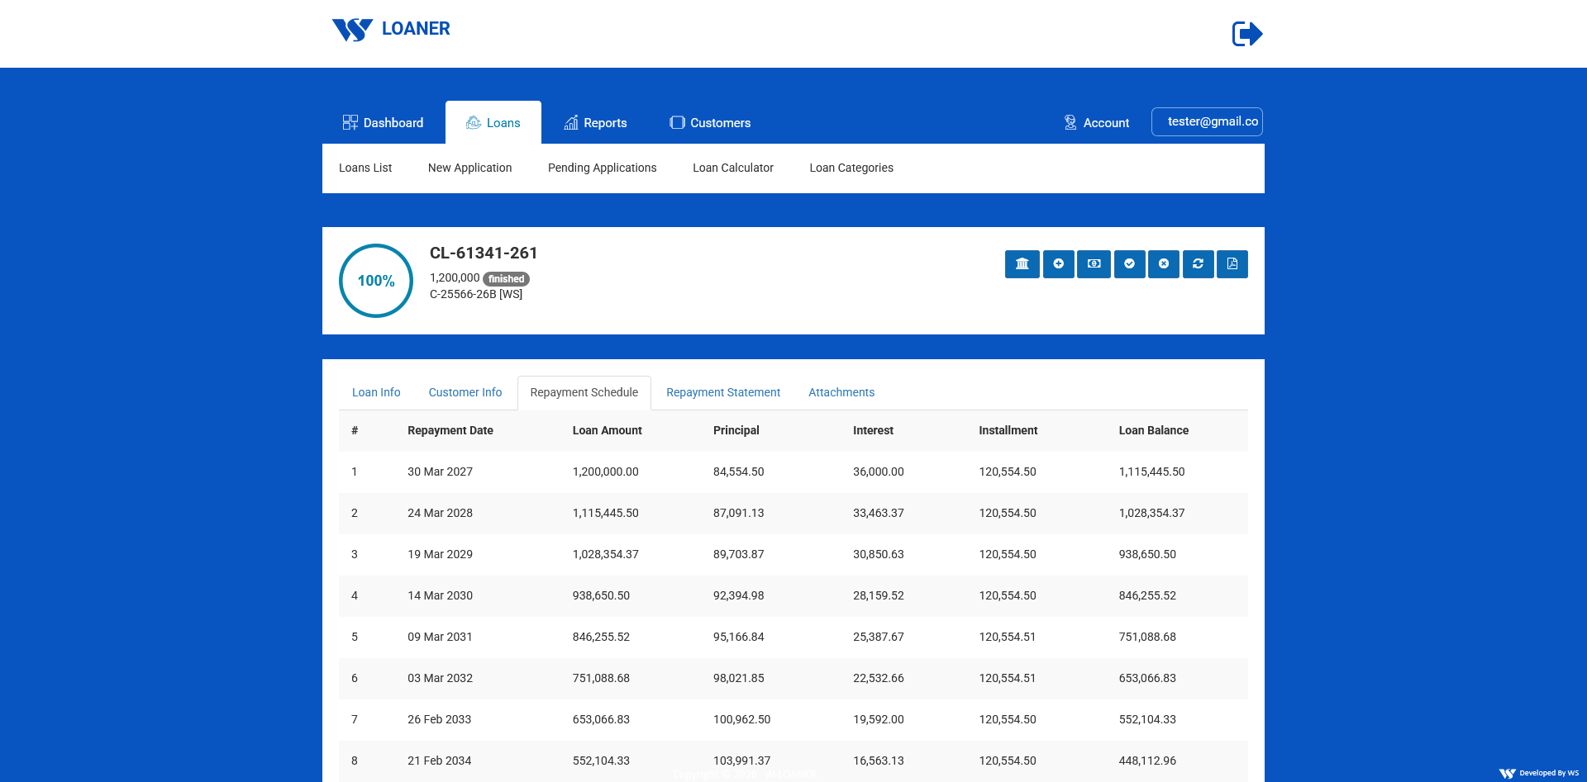1587x782 pixels.
Task: Open New Application
Action: (x=470, y=168)
